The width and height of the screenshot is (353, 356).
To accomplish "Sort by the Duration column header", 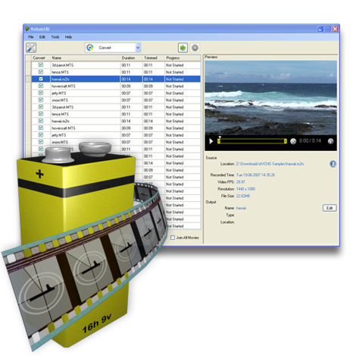I will point(131,58).
